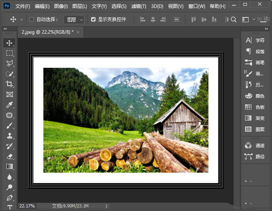272x211 pixels.
Task: Open the history panel (历...)
Action: [x=255, y=85]
